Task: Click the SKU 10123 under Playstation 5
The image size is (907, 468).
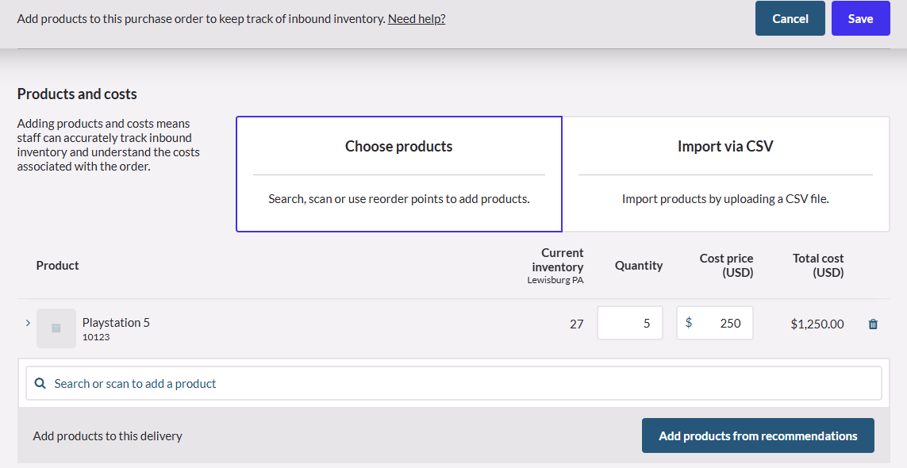Action: point(96,336)
